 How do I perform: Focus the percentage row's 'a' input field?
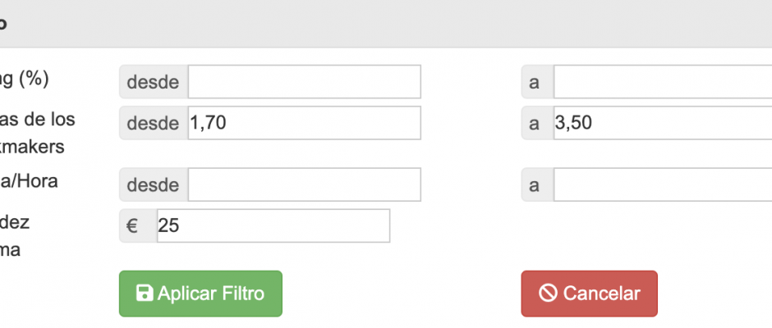pyautogui.click(x=663, y=82)
